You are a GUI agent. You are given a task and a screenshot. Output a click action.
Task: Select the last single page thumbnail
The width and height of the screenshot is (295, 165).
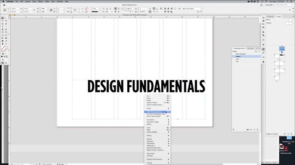[277, 78]
